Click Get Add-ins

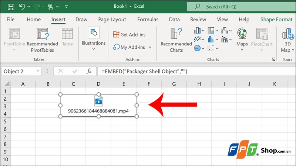(129, 35)
